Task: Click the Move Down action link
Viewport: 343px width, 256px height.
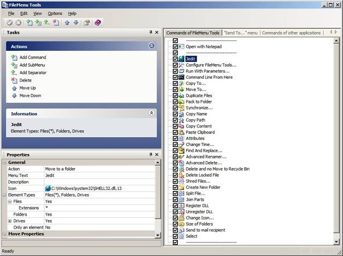Action: click(x=30, y=96)
